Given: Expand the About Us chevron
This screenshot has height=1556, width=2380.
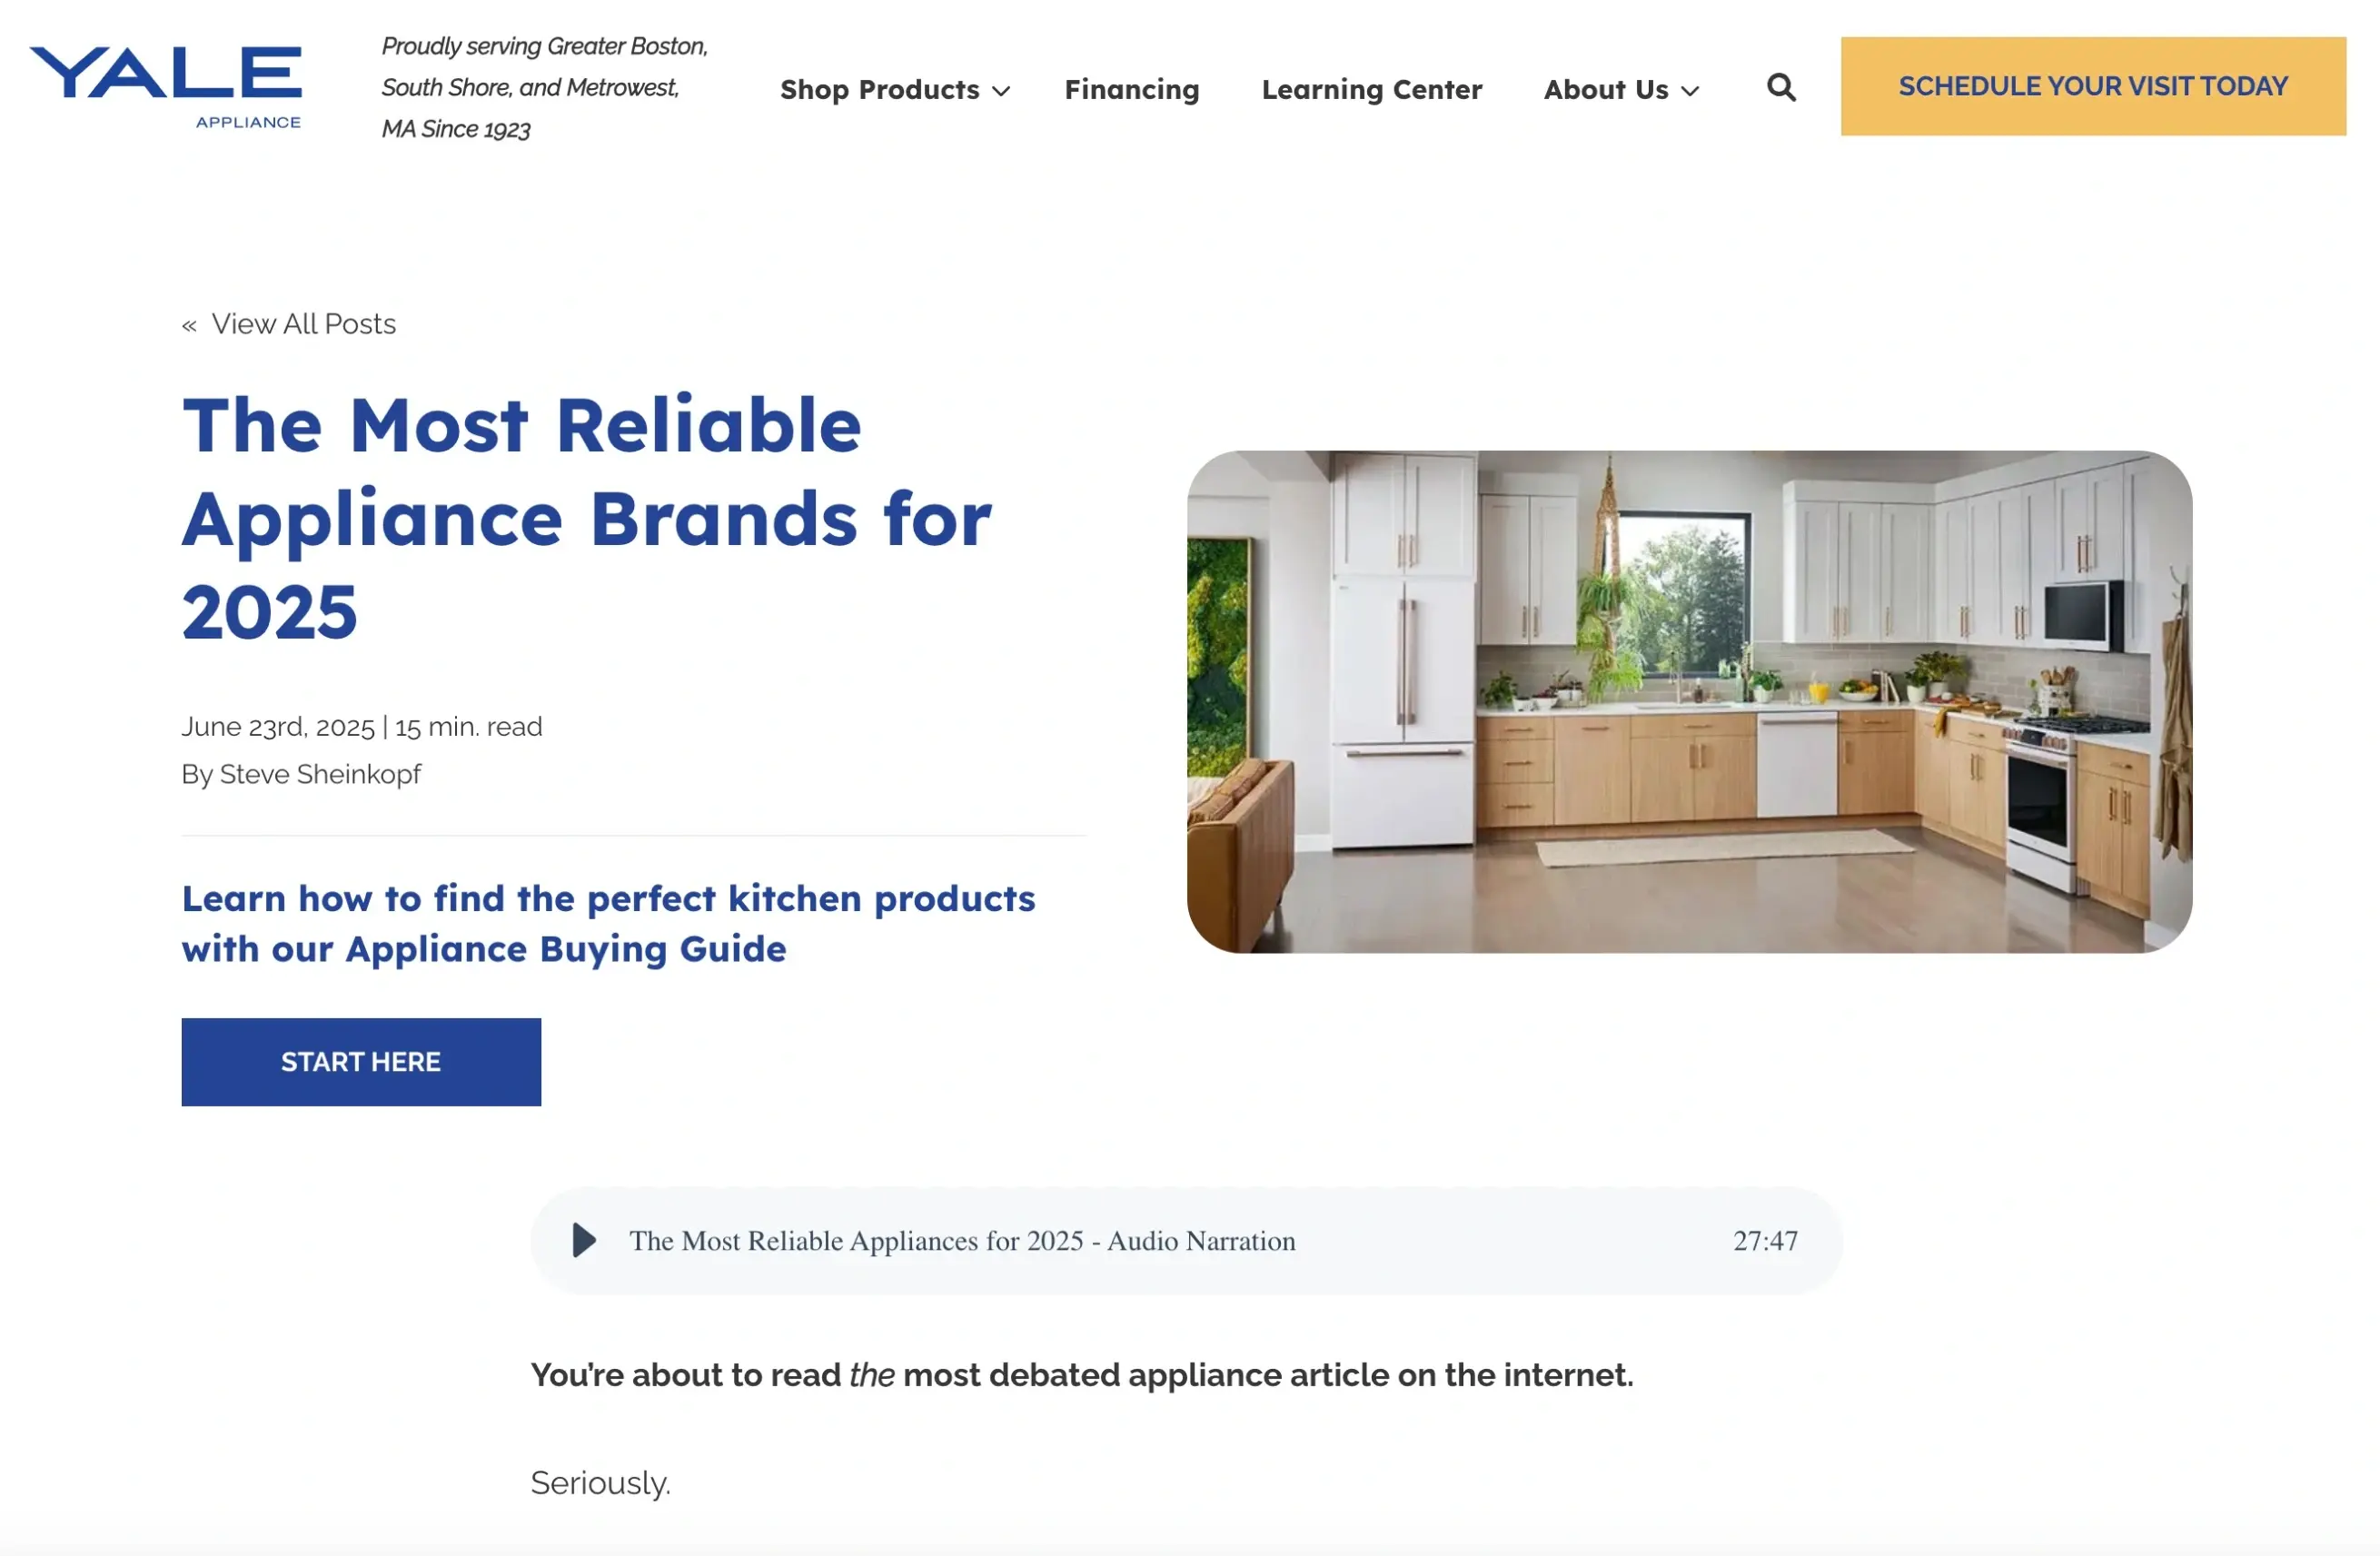Looking at the screenshot, I should click(x=1690, y=91).
